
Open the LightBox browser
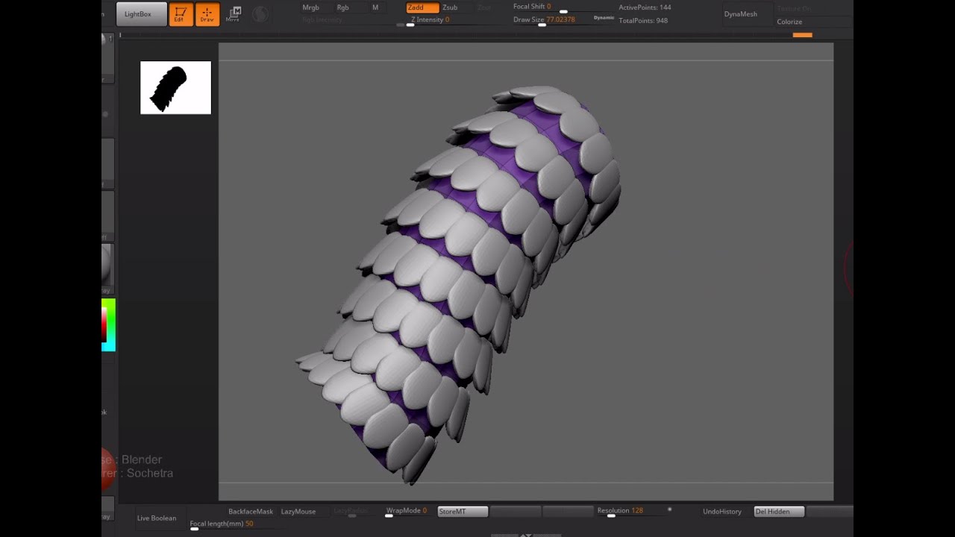point(141,14)
